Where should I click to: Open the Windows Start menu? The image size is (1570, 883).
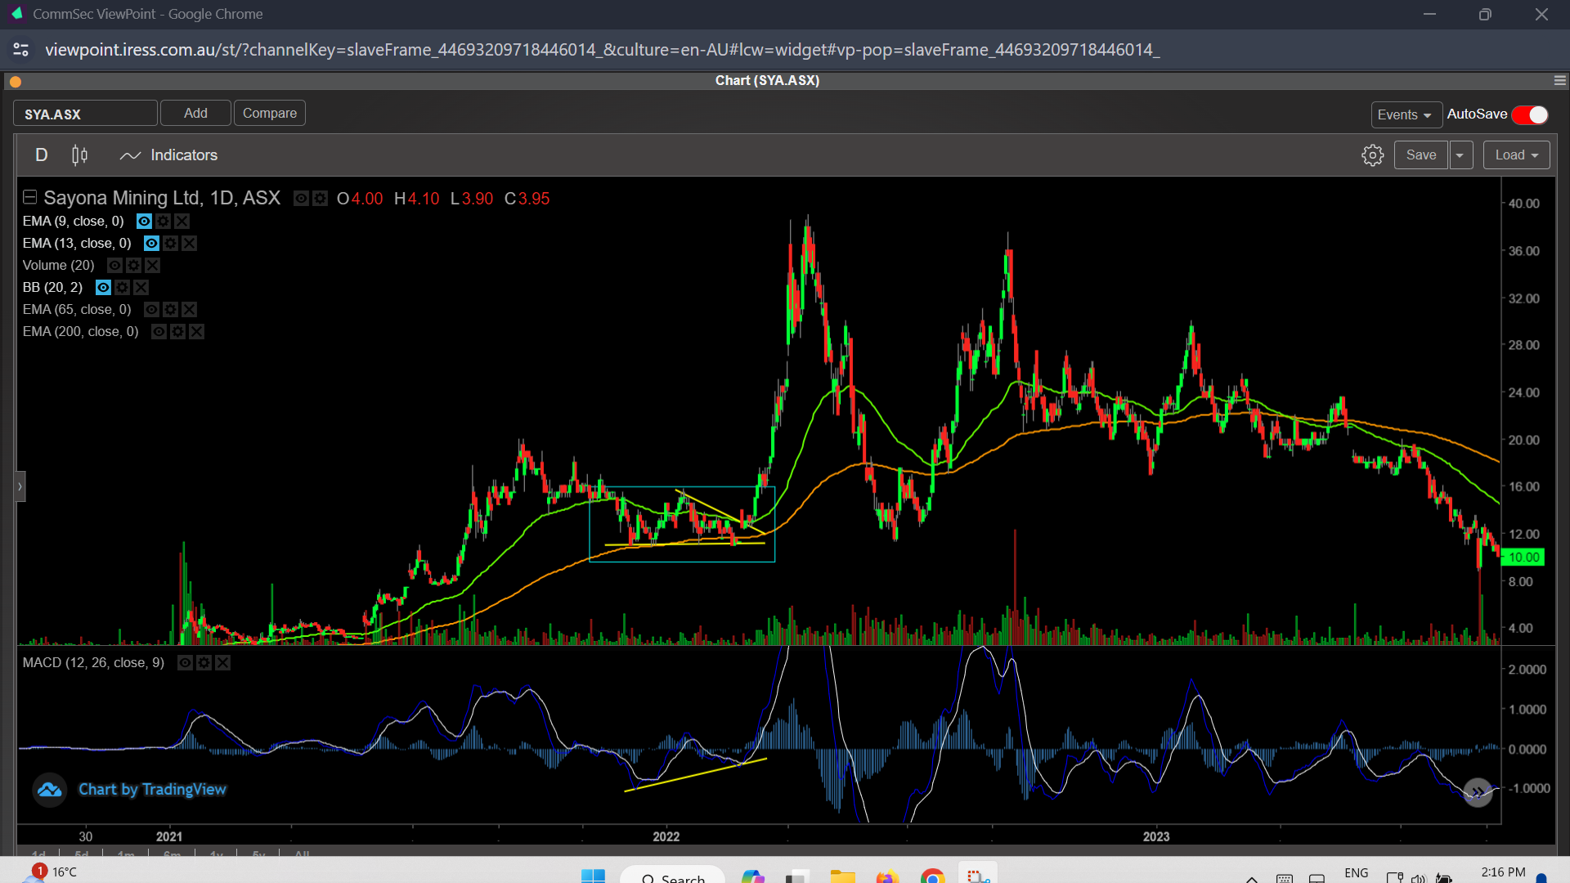pos(593,876)
